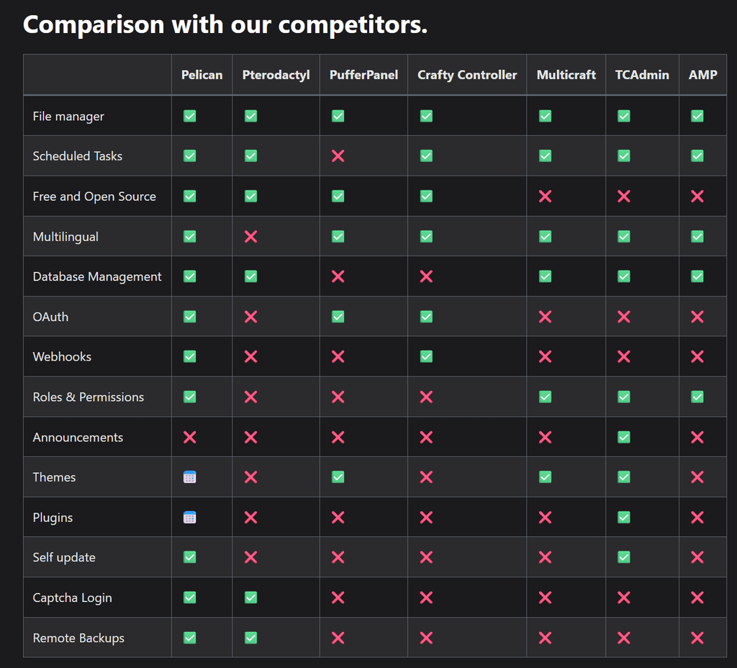Click Crafty Controller Webhooks green check
This screenshot has width=737, height=668.
point(426,356)
